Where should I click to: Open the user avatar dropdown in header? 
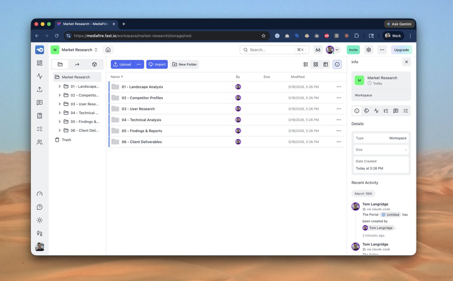(333, 50)
